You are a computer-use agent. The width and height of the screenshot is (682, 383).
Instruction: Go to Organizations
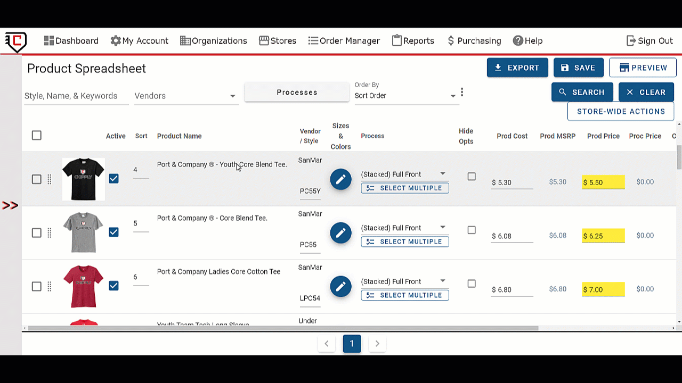point(214,40)
